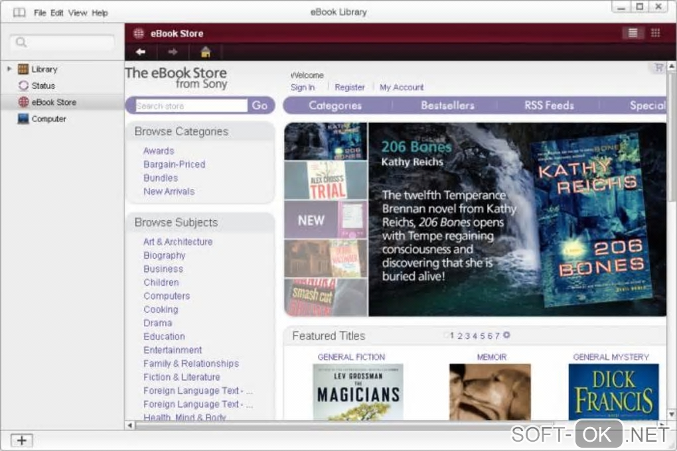The height and width of the screenshot is (451, 677).
Task: Click the eBook Store globe icon in header
Action: click(x=139, y=33)
